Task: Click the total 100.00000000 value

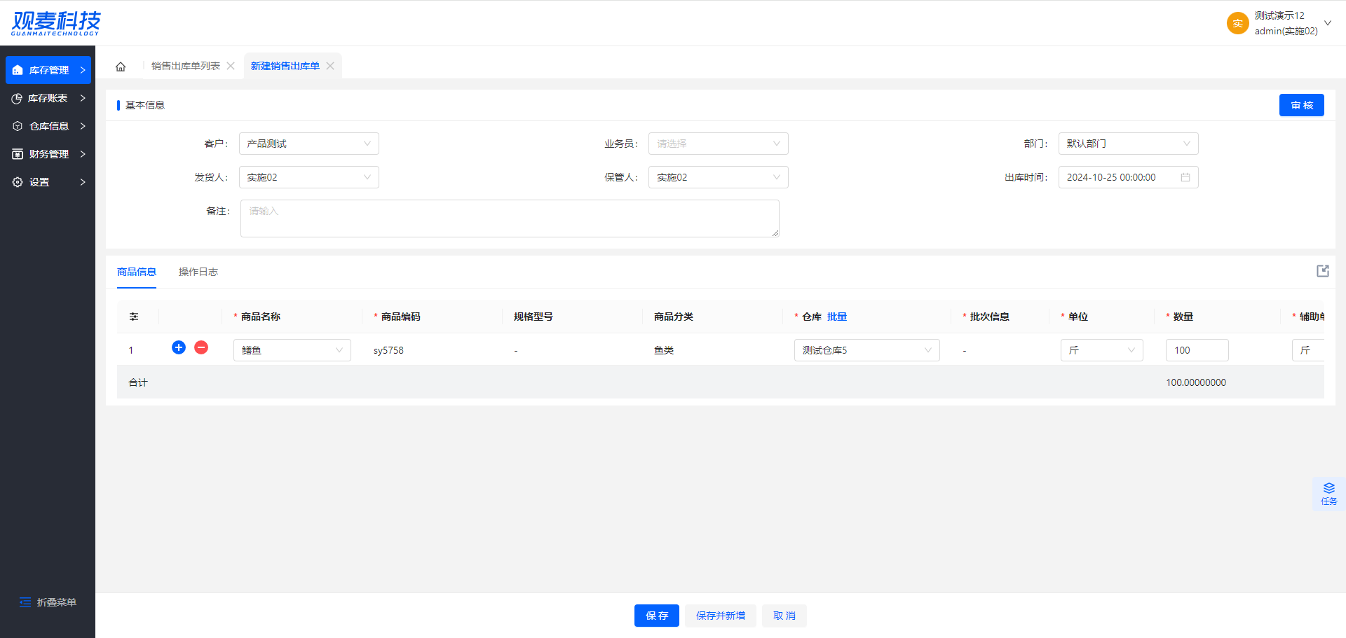Action: pos(1196,382)
